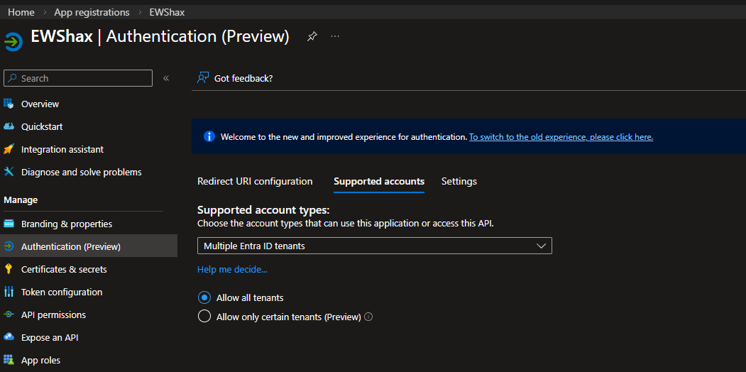The image size is (746, 372).
Task: Click the Diagnose and solve problems wrench icon
Action: (x=9, y=172)
